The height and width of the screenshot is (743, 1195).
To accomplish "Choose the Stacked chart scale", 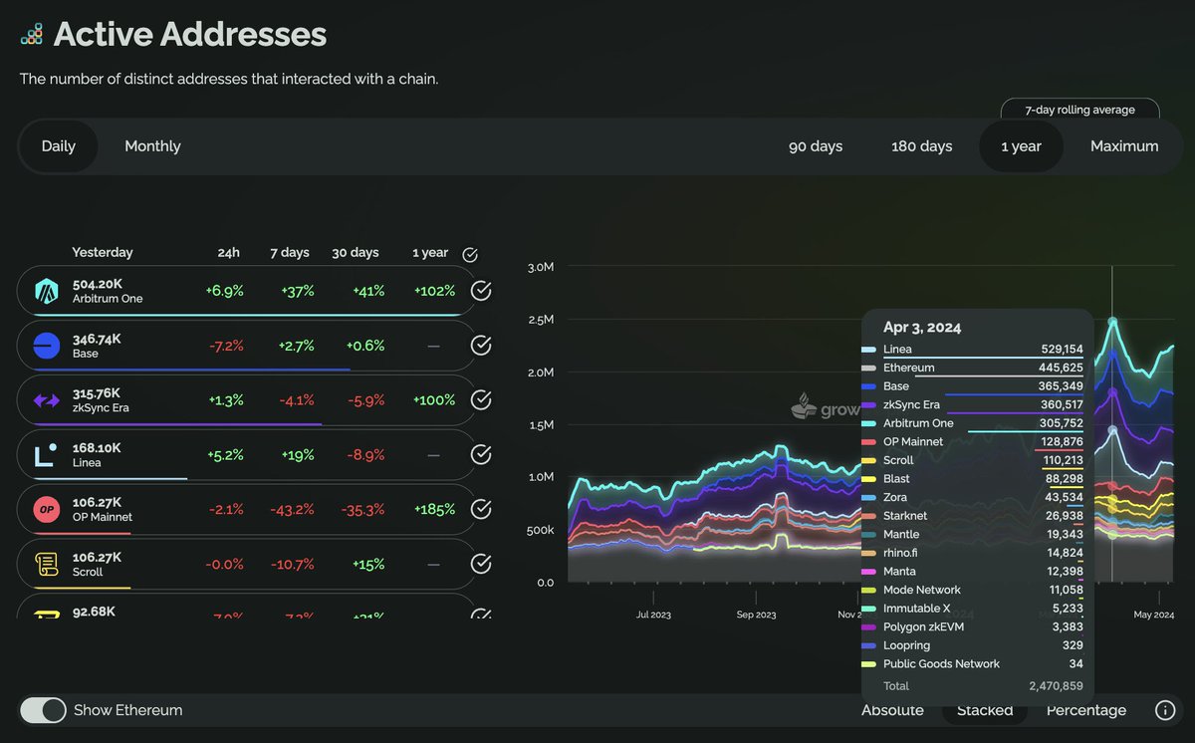I will (985, 710).
